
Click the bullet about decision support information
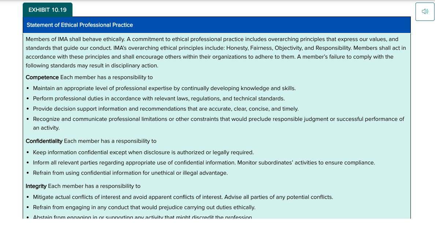(166, 109)
